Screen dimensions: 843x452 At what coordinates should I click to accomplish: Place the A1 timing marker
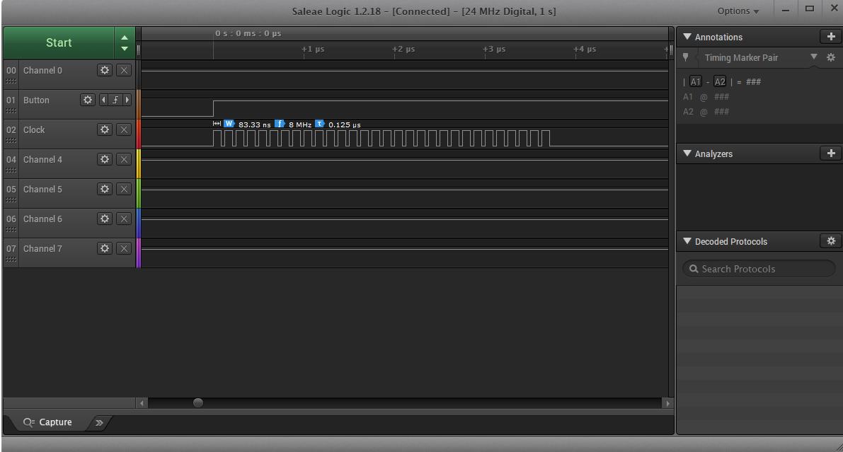click(x=696, y=82)
